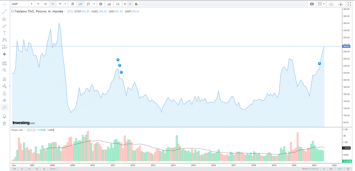This screenshot has width=355, height=171.
Task: Switch to area chart style
Action: 80,4
